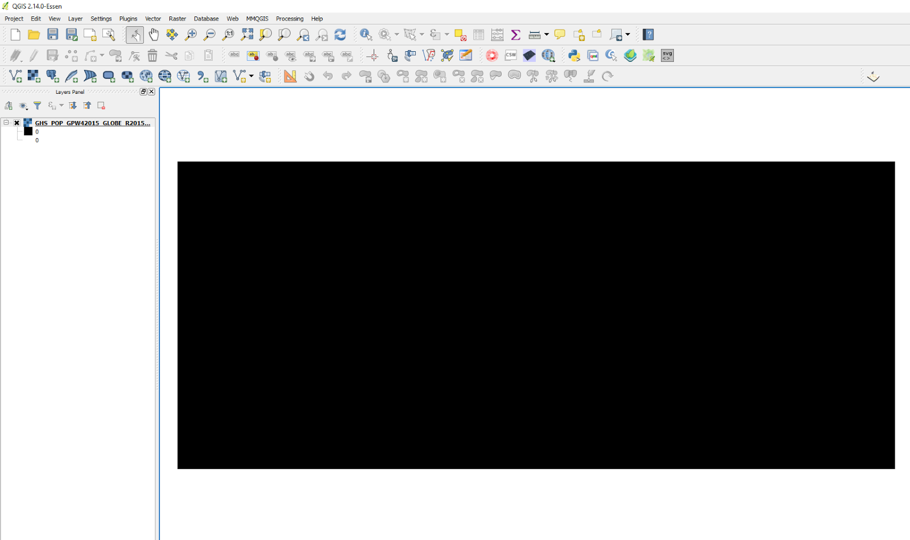Open the Help contents book icon
Viewport: 910px width, 540px height.
[648, 35]
